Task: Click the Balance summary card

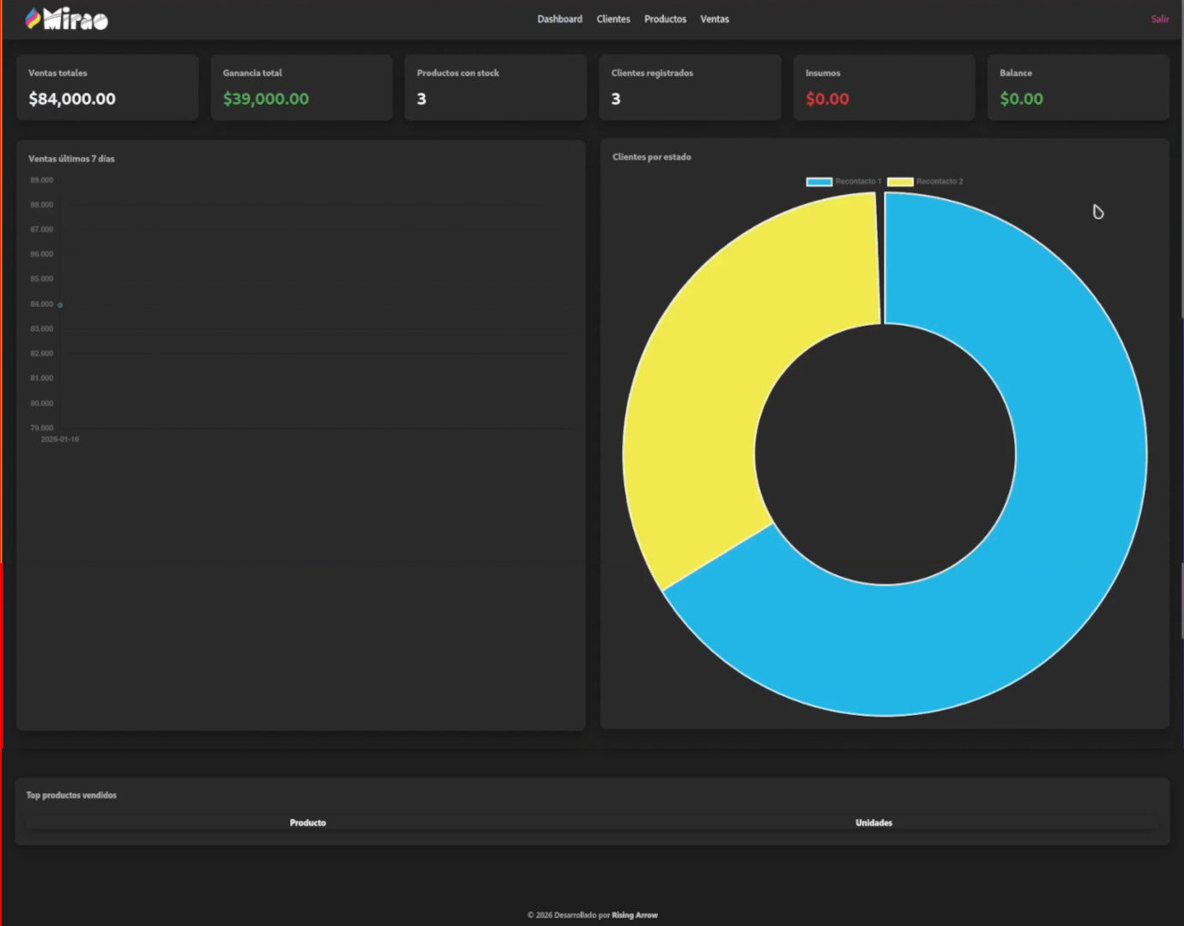Action: 1078,87
